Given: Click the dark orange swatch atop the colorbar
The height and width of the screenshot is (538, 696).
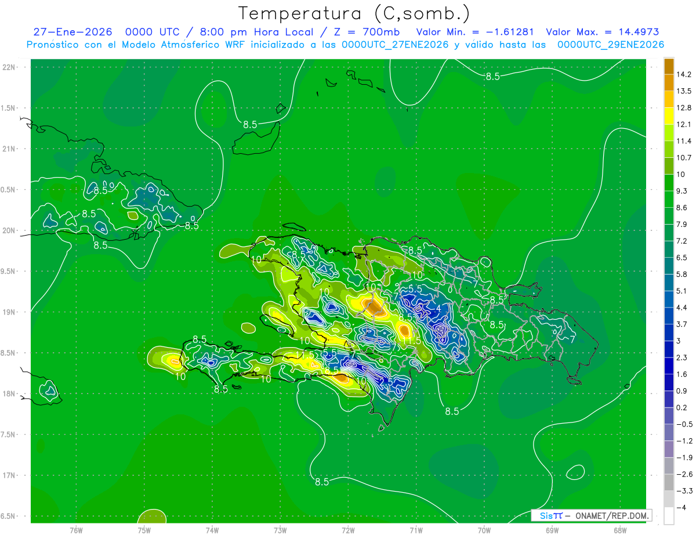Looking at the screenshot, I should [x=669, y=66].
